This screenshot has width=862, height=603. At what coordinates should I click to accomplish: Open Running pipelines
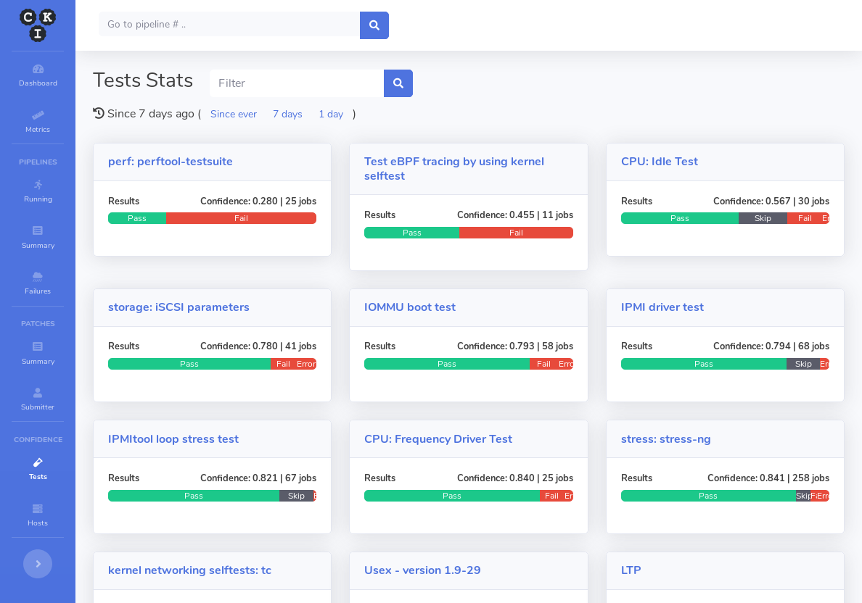[x=38, y=191]
